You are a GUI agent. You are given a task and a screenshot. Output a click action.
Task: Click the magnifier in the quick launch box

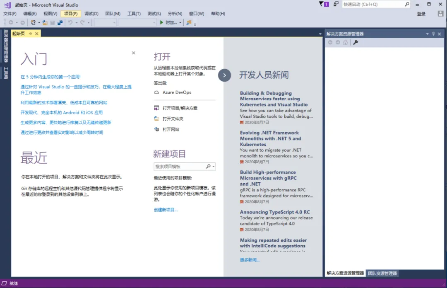[x=407, y=4]
